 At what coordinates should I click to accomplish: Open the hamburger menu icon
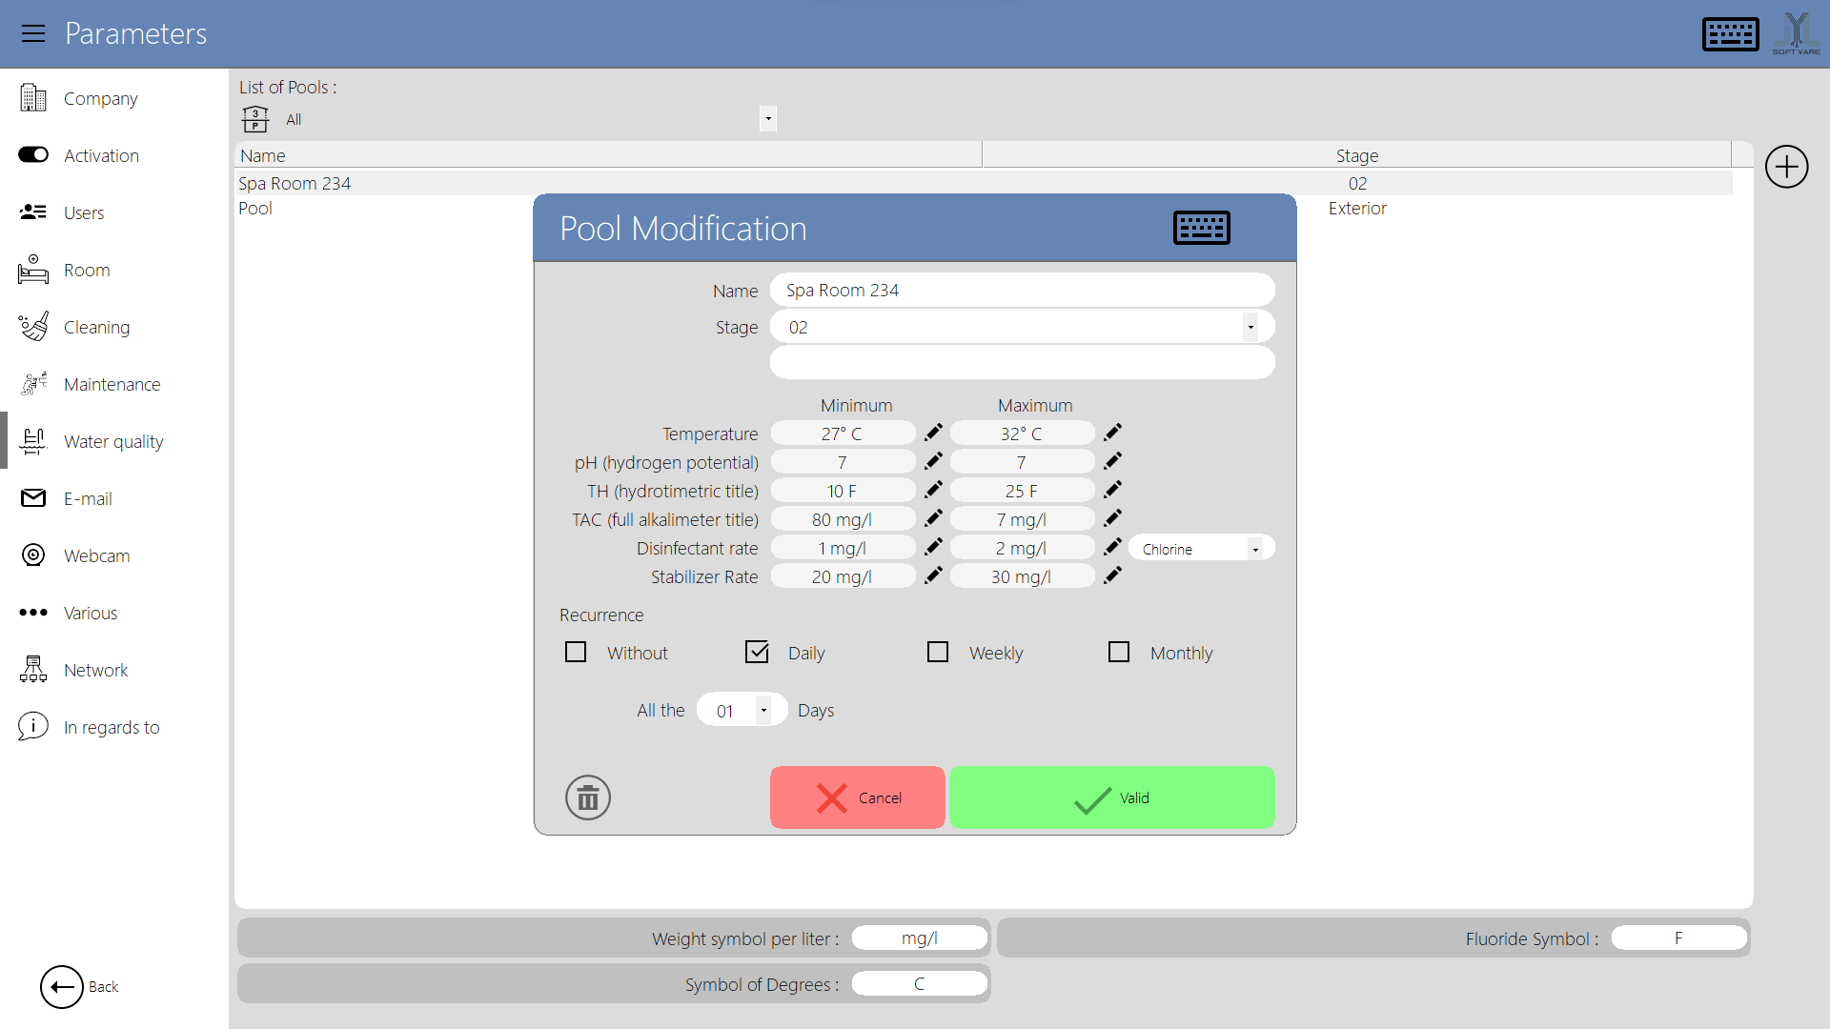click(33, 33)
